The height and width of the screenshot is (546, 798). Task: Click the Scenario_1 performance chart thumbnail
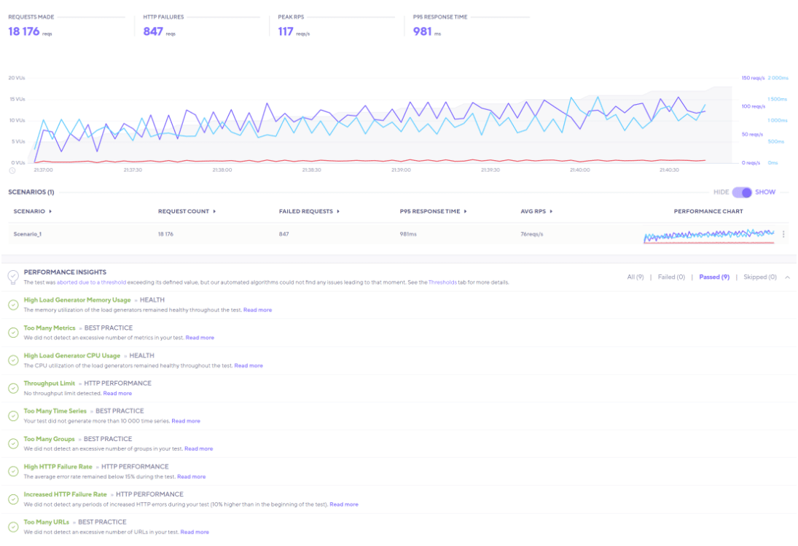pos(708,235)
